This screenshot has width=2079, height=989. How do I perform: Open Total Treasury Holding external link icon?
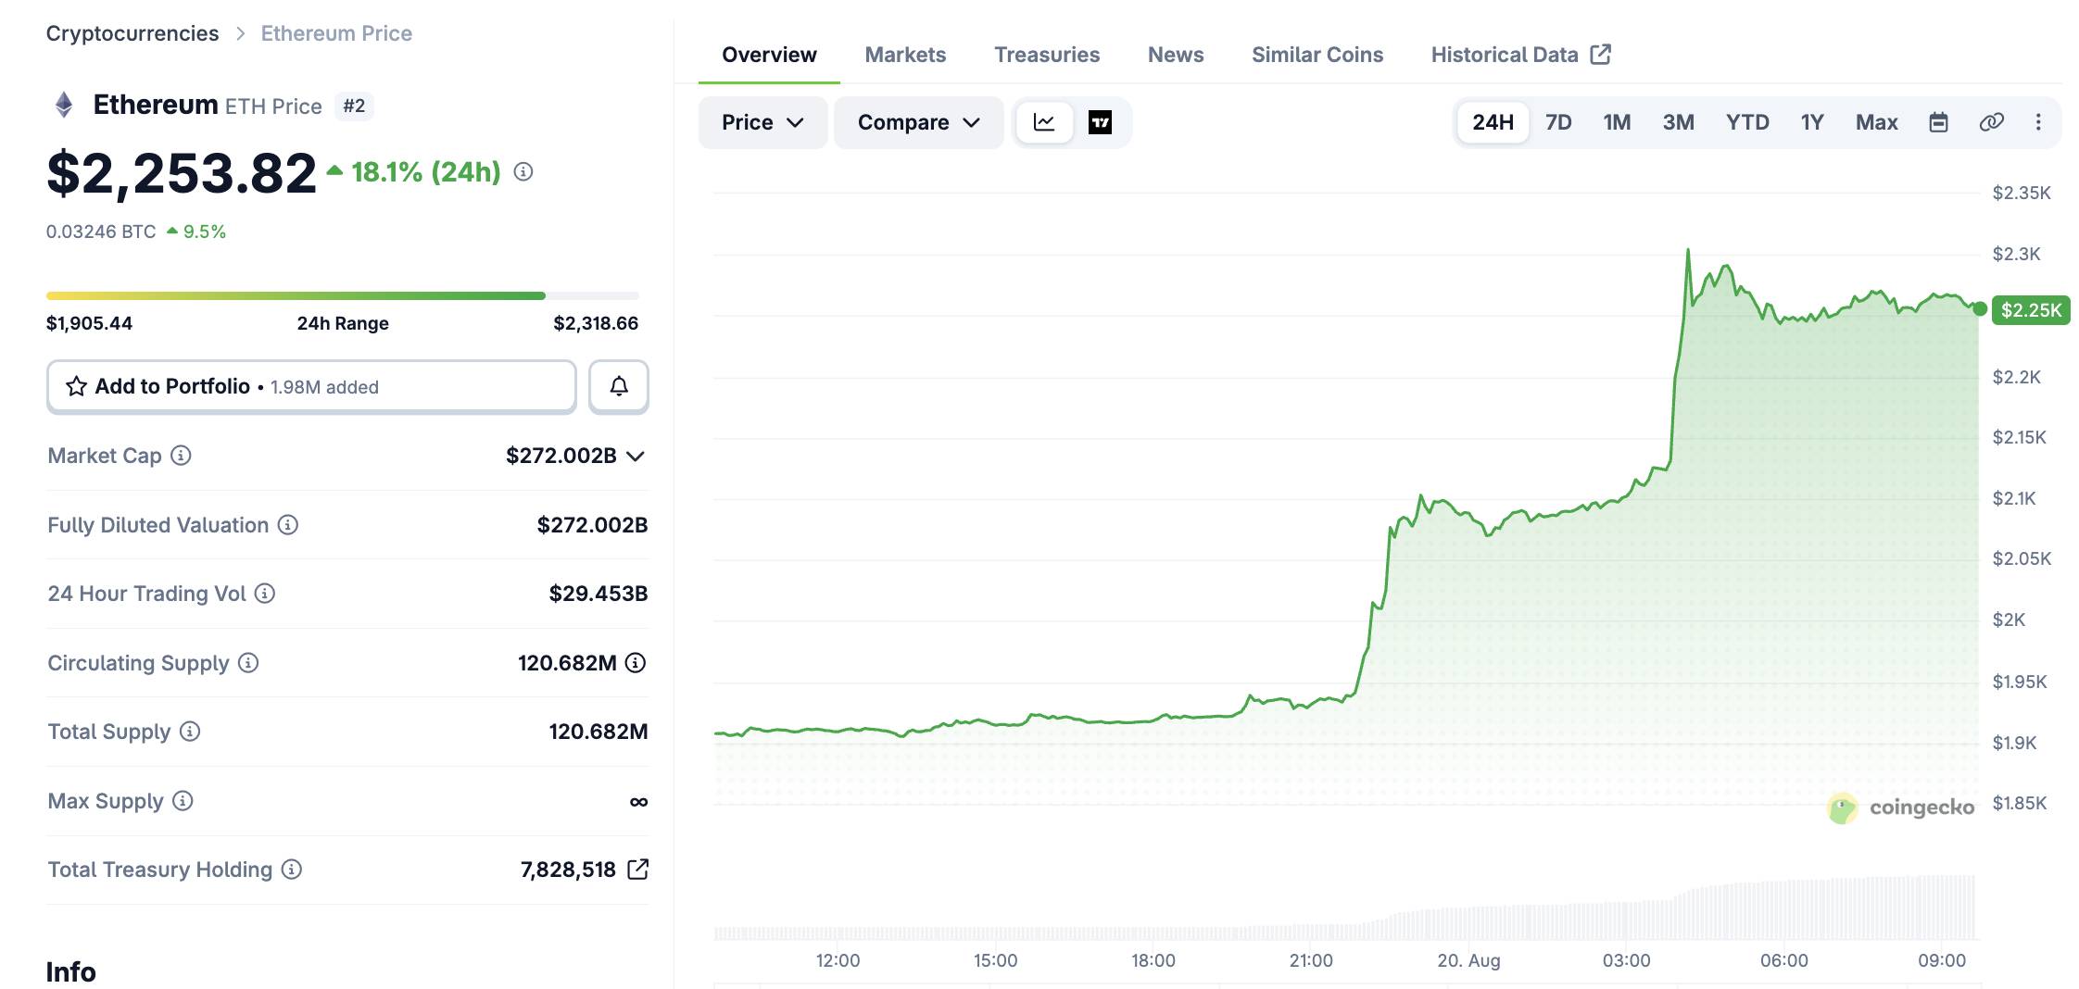[x=637, y=870]
